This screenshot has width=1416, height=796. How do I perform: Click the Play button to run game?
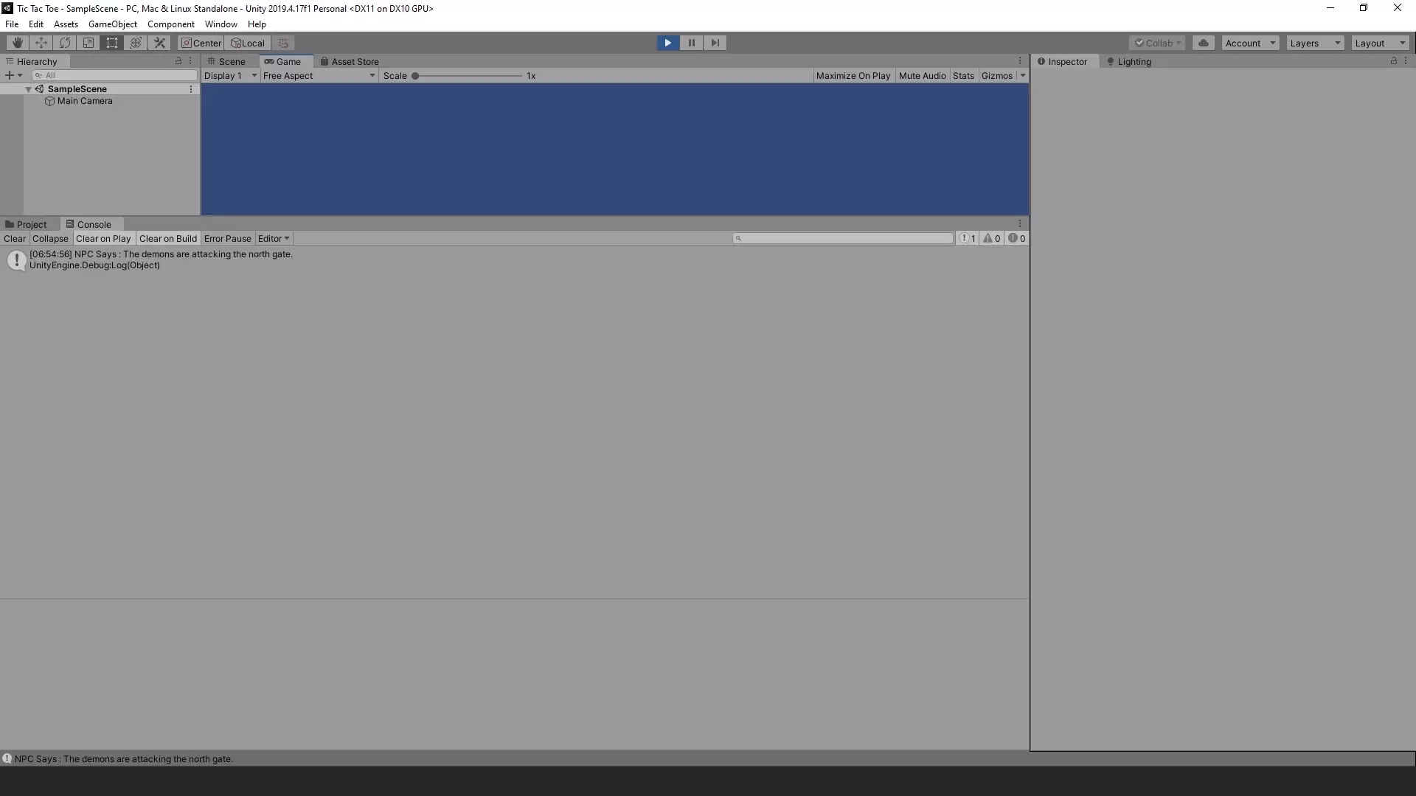(x=668, y=42)
